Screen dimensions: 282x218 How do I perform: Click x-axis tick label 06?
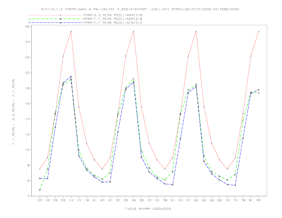[56, 200]
